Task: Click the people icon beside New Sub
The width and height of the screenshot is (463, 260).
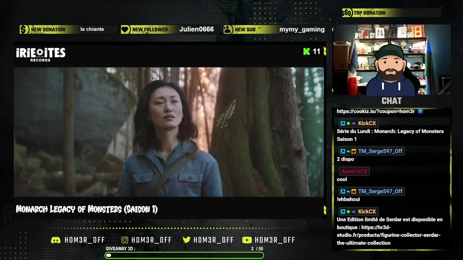Action: [228, 30]
